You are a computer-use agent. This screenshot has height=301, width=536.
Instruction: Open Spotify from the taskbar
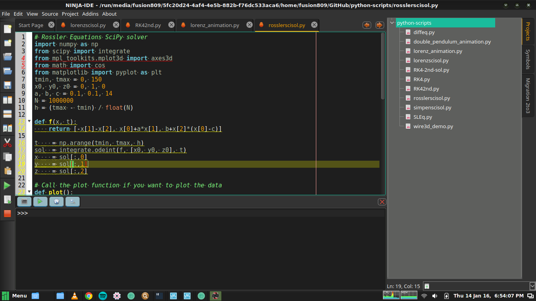103,296
